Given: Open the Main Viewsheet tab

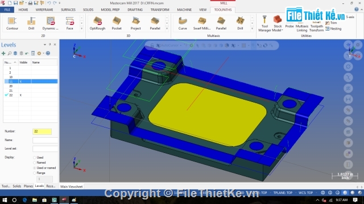Looking at the screenshot, I should 72,186.
